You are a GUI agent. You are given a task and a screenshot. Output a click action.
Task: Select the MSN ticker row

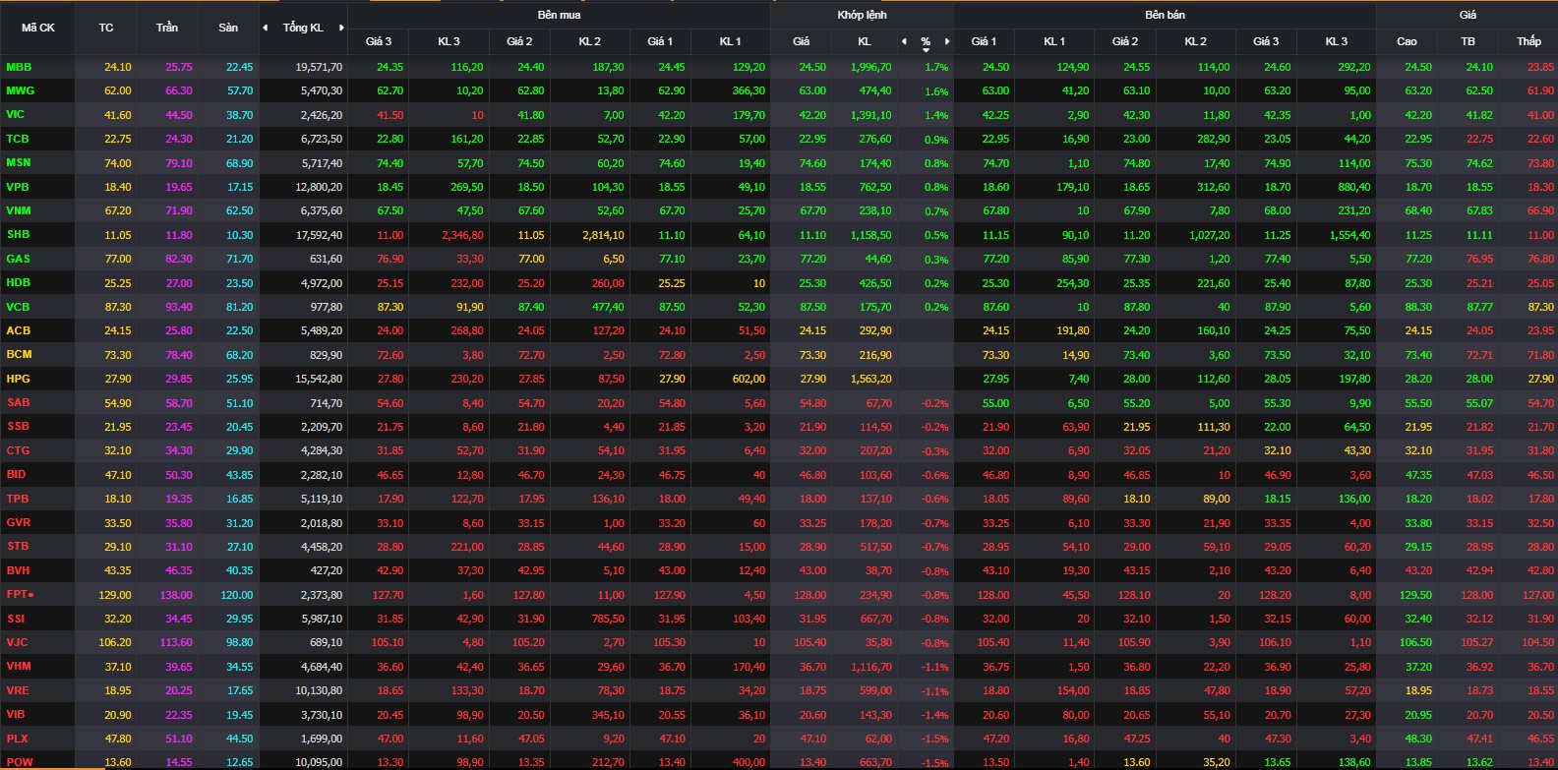[x=18, y=162]
